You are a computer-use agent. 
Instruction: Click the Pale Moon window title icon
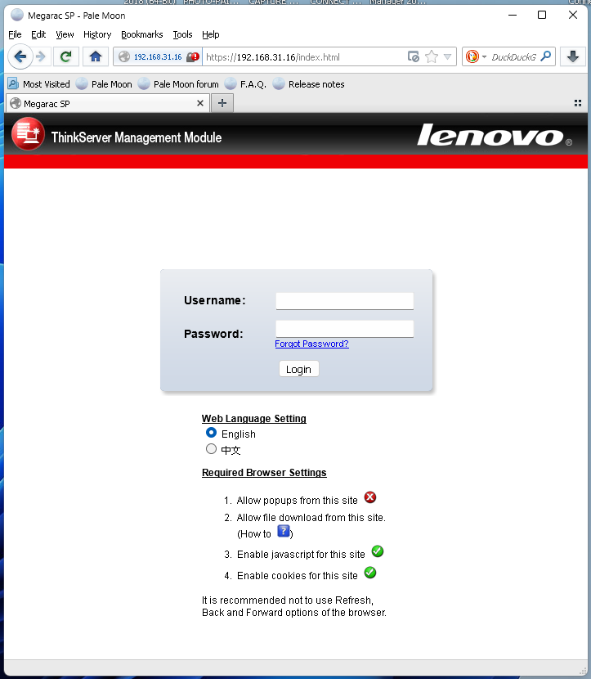[x=17, y=16]
